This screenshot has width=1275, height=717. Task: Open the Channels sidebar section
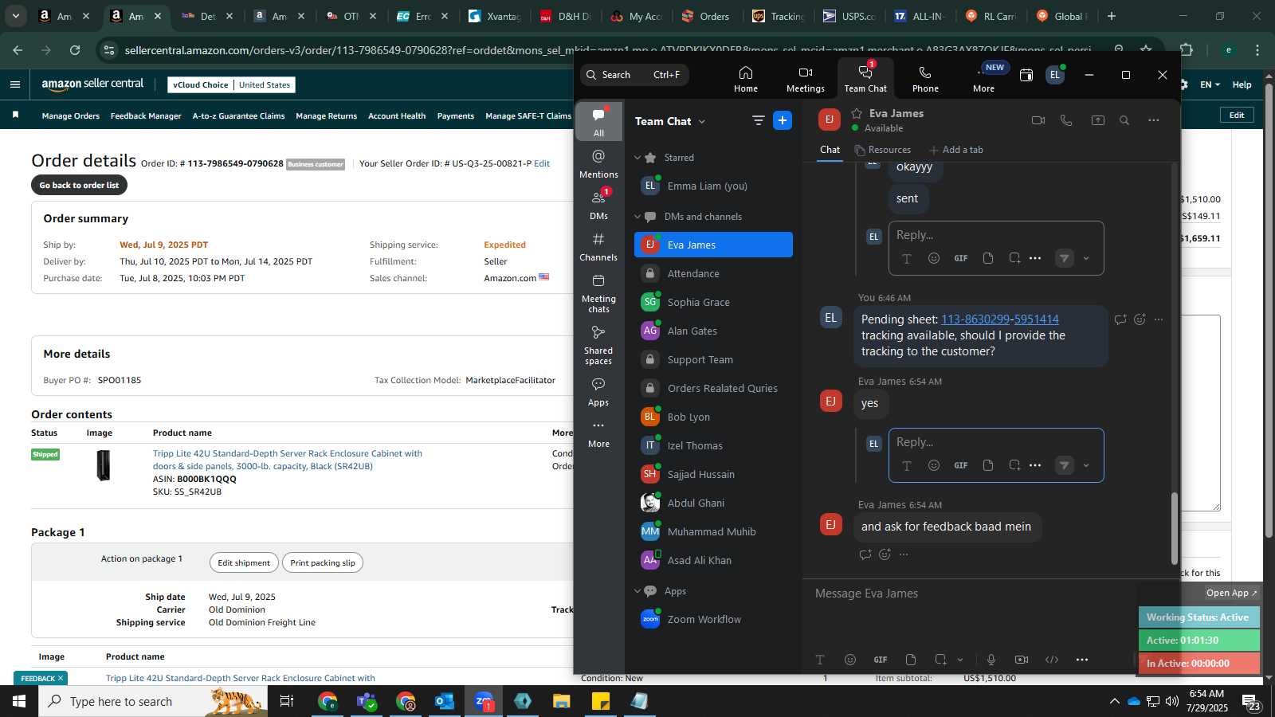pyautogui.click(x=598, y=247)
